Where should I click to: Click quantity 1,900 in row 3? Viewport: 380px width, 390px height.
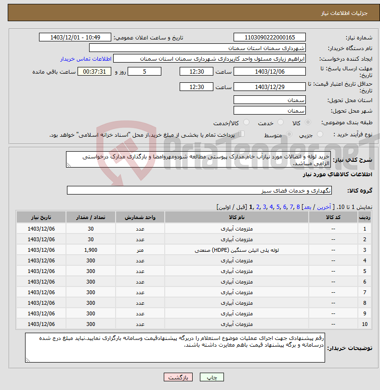point(91,250)
